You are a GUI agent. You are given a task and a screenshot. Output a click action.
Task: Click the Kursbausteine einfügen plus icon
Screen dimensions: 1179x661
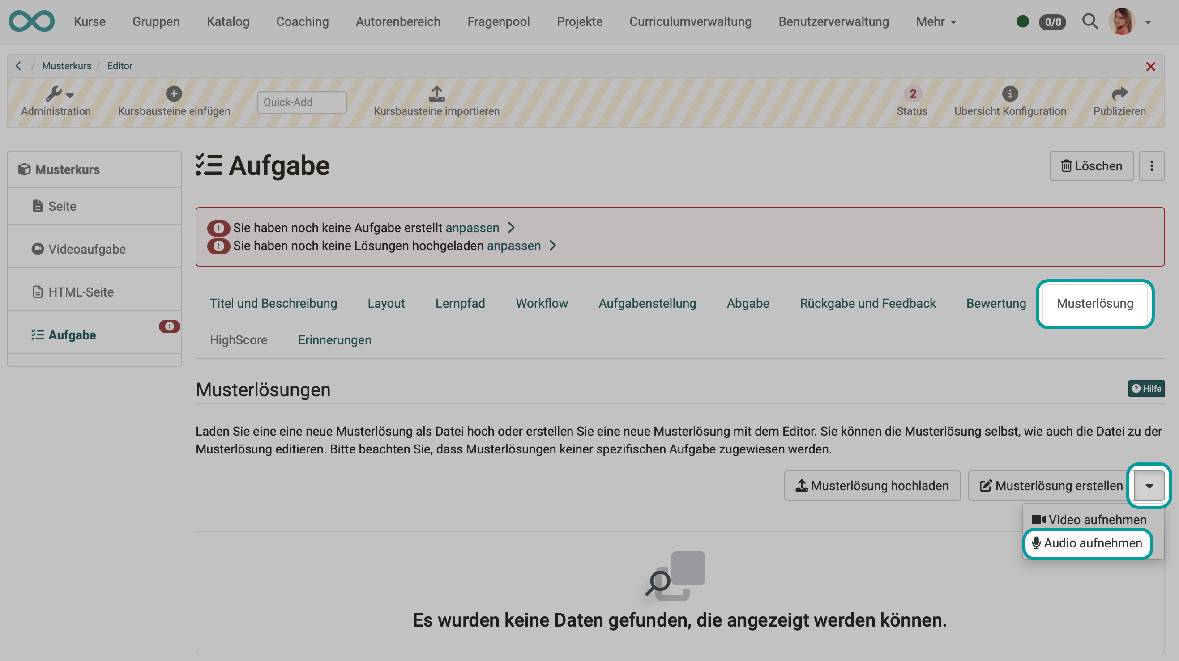[174, 94]
